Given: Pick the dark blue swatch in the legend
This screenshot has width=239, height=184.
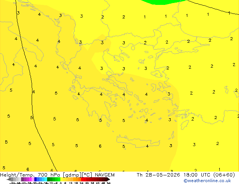Looking at the screenshot, I should [35, 179].
